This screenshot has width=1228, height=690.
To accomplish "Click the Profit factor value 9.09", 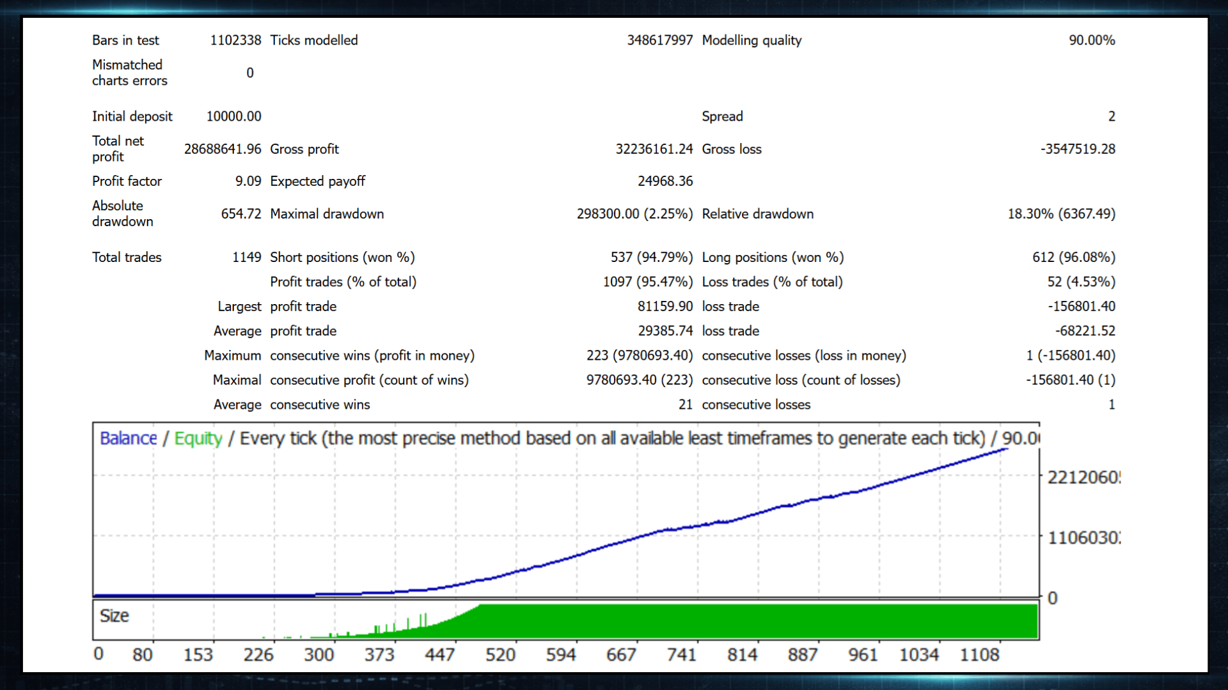I will (x=248, y=181).
